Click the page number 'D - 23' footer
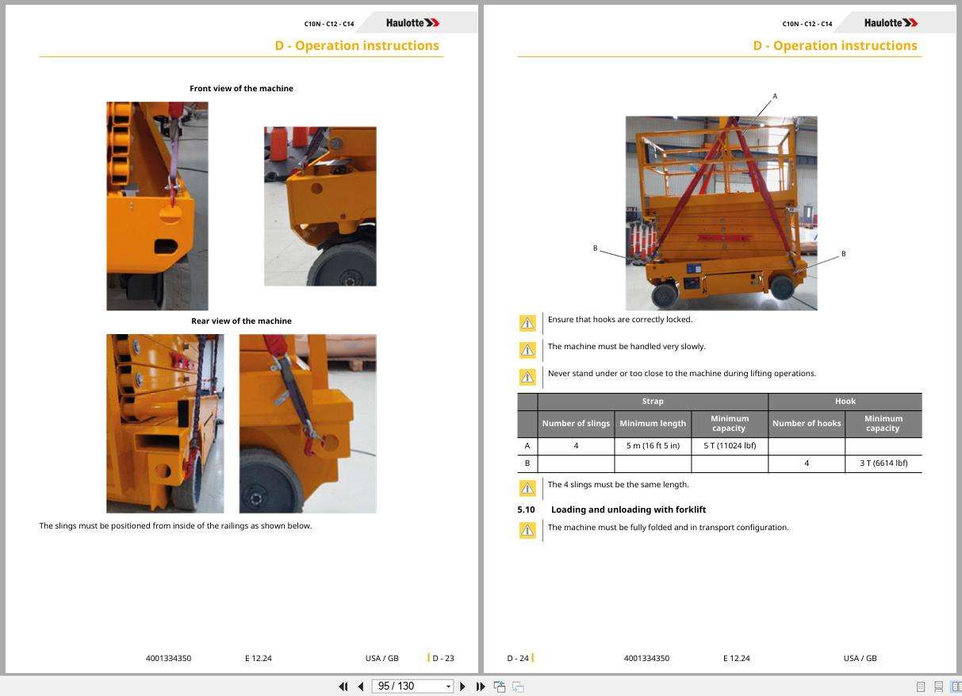962x696 pixels. pos(443,658)
